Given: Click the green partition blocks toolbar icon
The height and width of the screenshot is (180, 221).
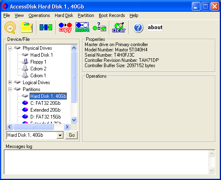Looking at the screenshot, I should pyautogui.click(x=46, y=28).
